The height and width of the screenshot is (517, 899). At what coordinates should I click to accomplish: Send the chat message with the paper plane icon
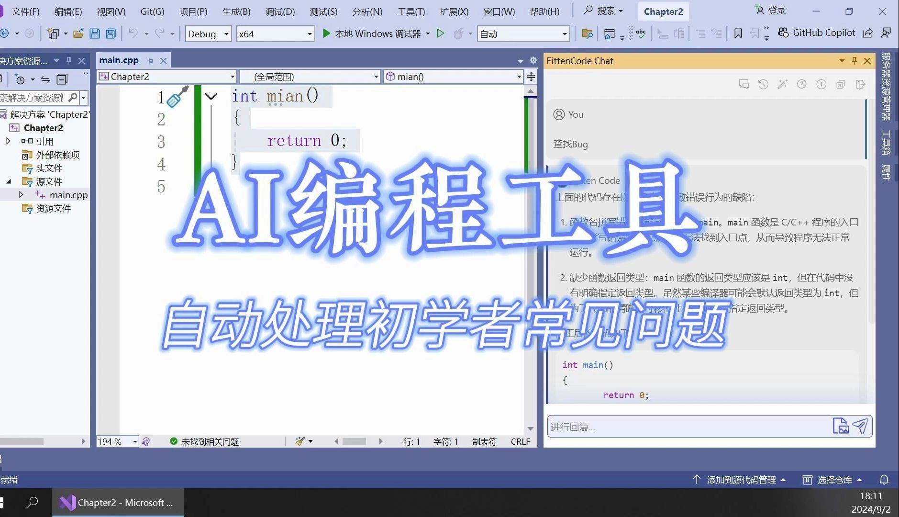(860, 426)
